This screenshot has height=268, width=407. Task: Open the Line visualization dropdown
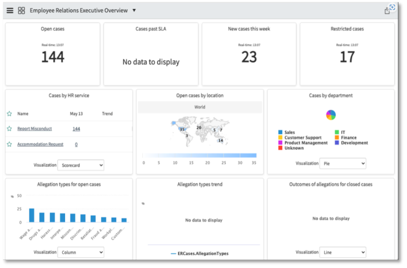343,252
